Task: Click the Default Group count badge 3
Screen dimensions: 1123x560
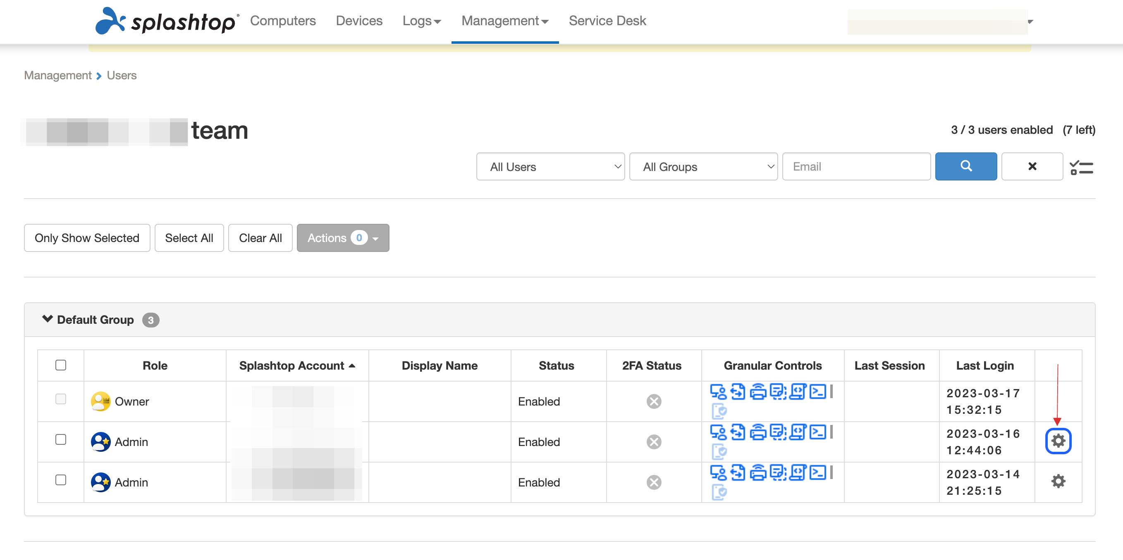Action: point(151,320)
